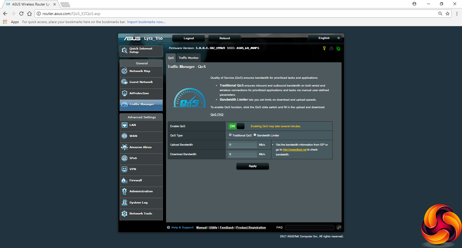
Task: Click the Guest Network globe icon
Action: click(x=124, y=82)
